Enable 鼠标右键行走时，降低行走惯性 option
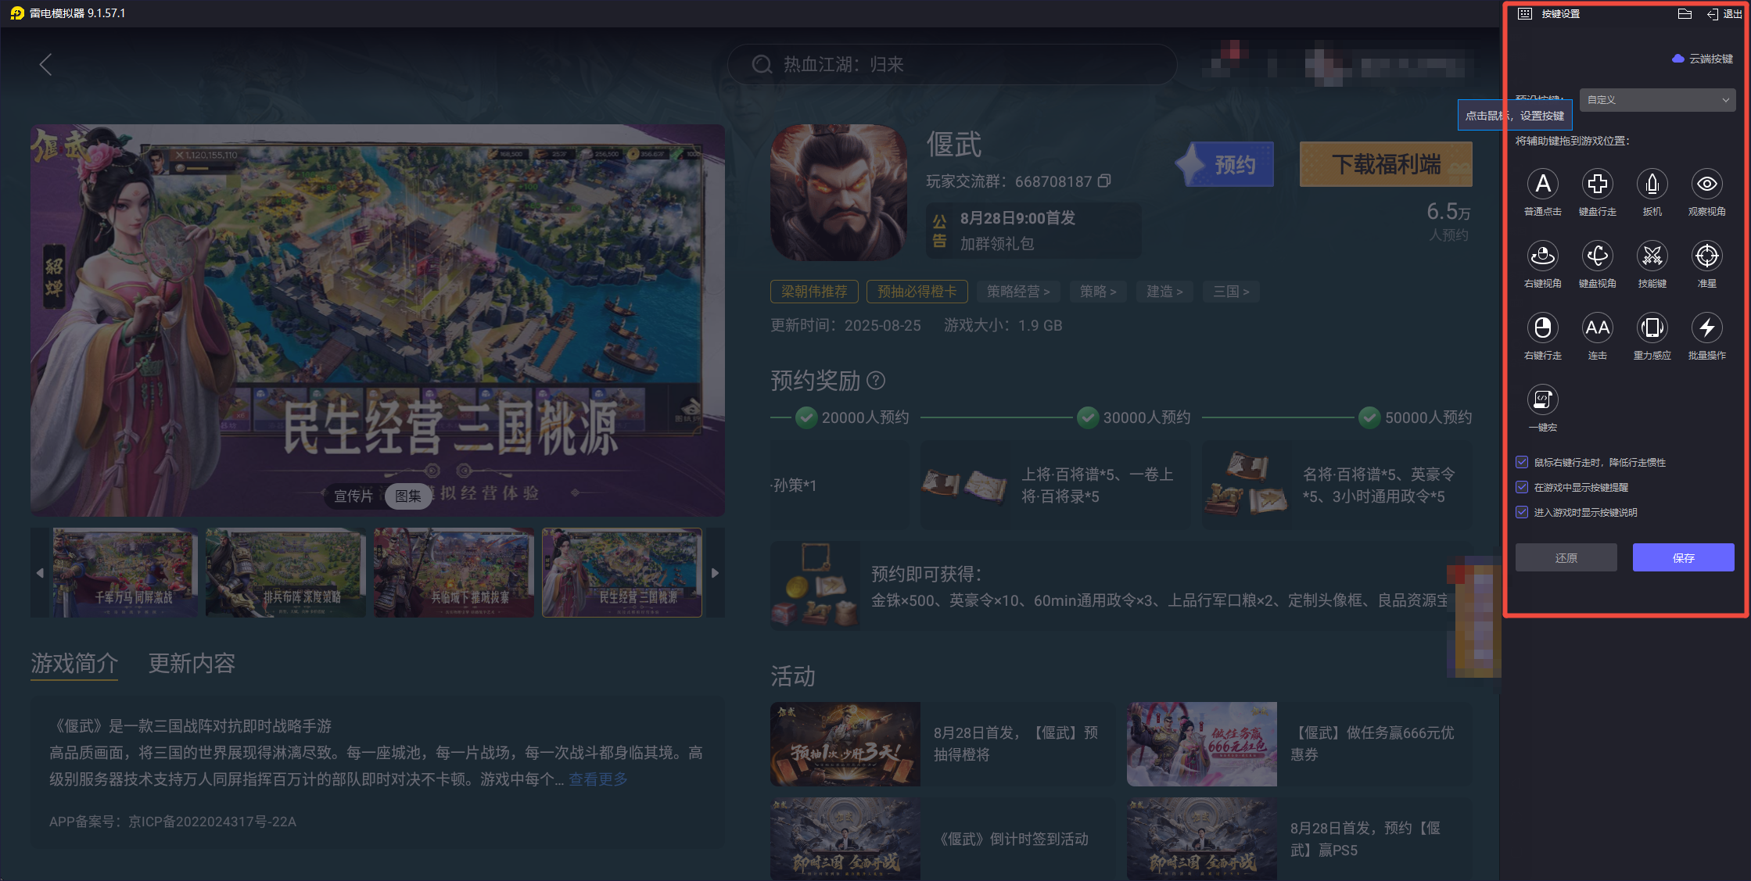This screenshot has width=1751, height=881. tap(1522, 462)
